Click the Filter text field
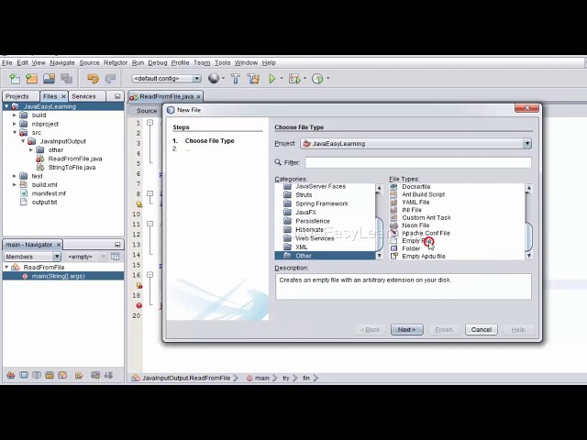587x440 pixels. tap(418, 162)
